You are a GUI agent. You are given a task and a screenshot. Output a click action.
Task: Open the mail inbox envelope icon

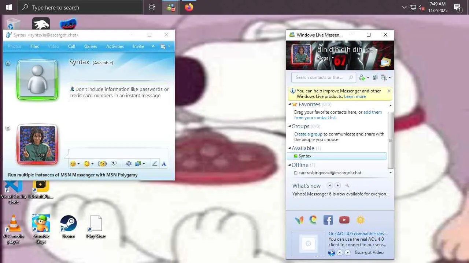pyautogui.click(x=385, y=62)
